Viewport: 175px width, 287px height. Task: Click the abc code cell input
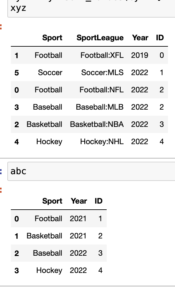coord(91,171)
